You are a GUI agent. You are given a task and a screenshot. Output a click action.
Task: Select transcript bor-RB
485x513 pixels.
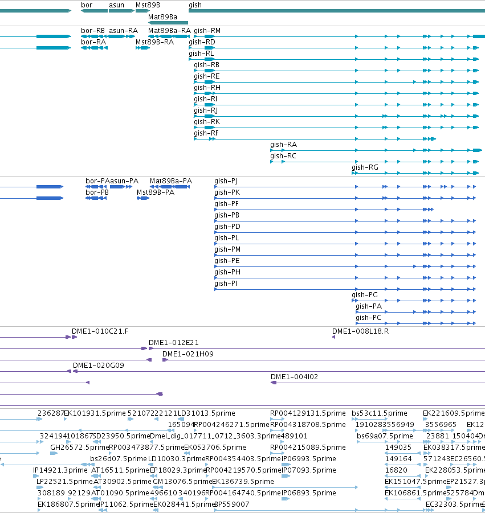point(93,31)
